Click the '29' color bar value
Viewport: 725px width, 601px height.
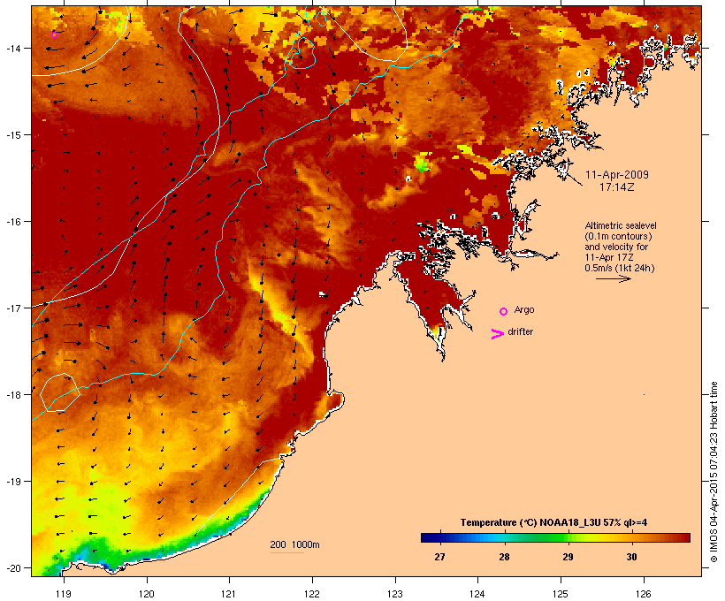(x=568, y=557)
